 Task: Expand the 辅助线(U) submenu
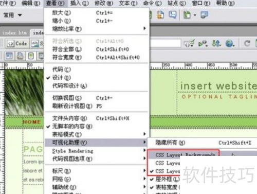[97, 187]
